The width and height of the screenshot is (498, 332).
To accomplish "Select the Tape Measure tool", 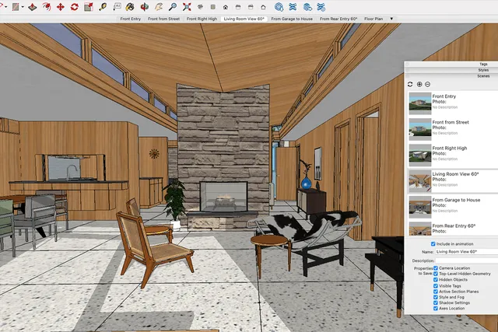I will [x=103, y=7].
